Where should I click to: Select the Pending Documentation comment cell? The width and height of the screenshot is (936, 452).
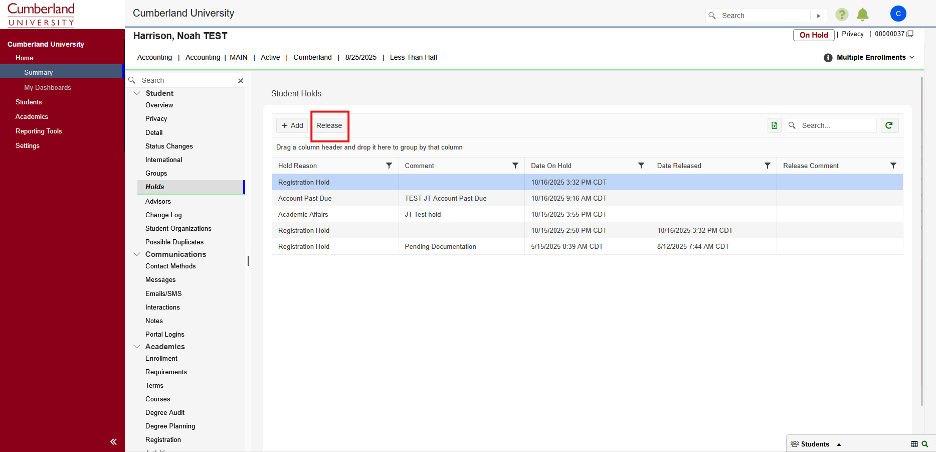462,246
